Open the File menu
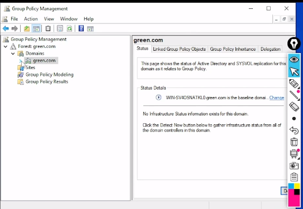 [x=15, y=19]
